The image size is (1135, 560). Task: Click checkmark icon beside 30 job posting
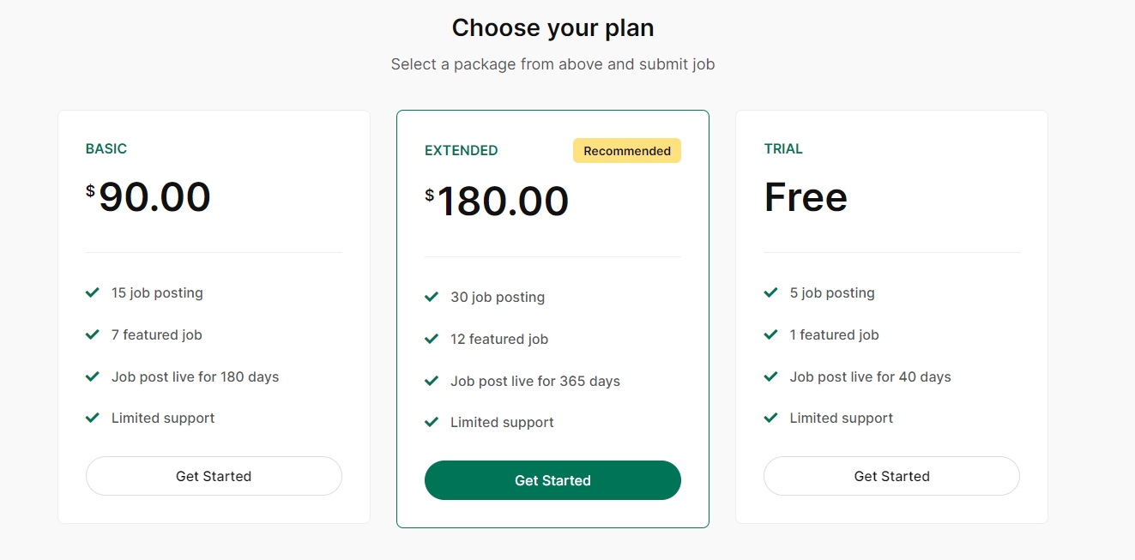432,297
